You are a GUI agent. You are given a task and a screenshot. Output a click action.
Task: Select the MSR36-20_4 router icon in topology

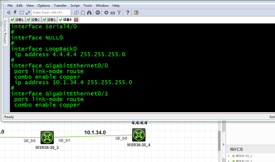(x=139, y=135)
